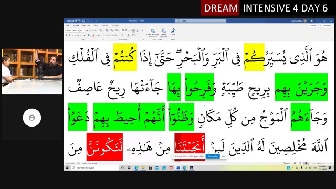Click the Search box in title bar
This screenshot has height=189, width=336.
pyautogui.click(x=201, y=21)
